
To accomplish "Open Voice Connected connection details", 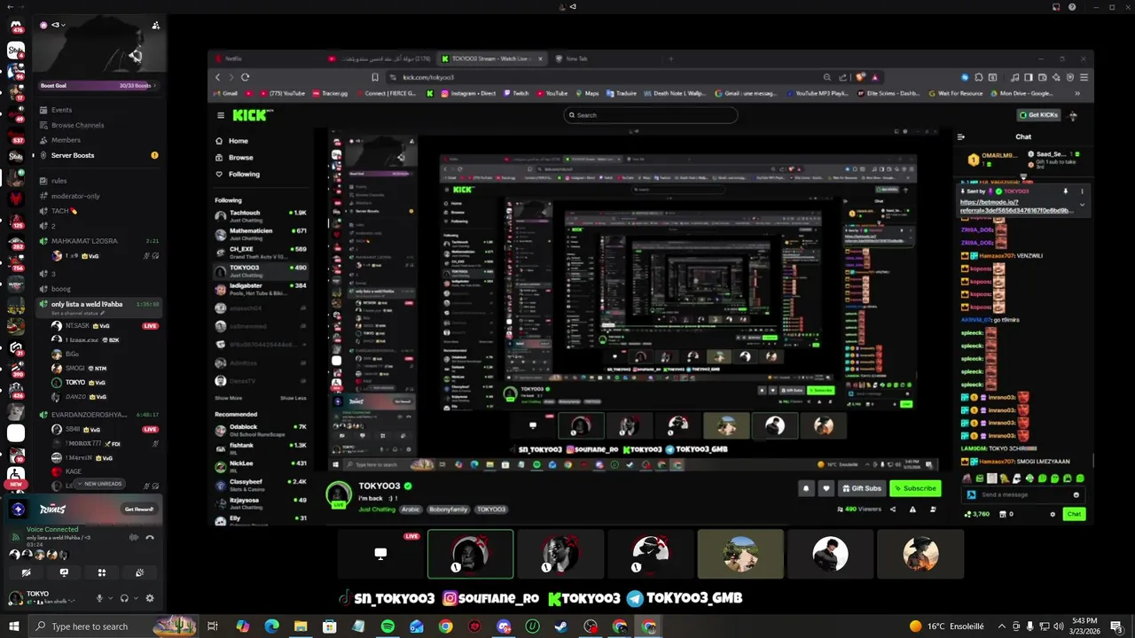I will click(x=52, y=530).
